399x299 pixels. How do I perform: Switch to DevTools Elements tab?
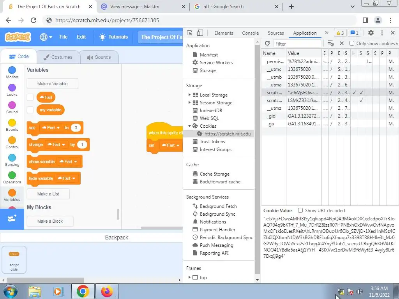[224, 33]
